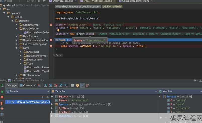202x123 pixels.
Task: Collapse the DataCollector folder
Action: tap(17, 29)
